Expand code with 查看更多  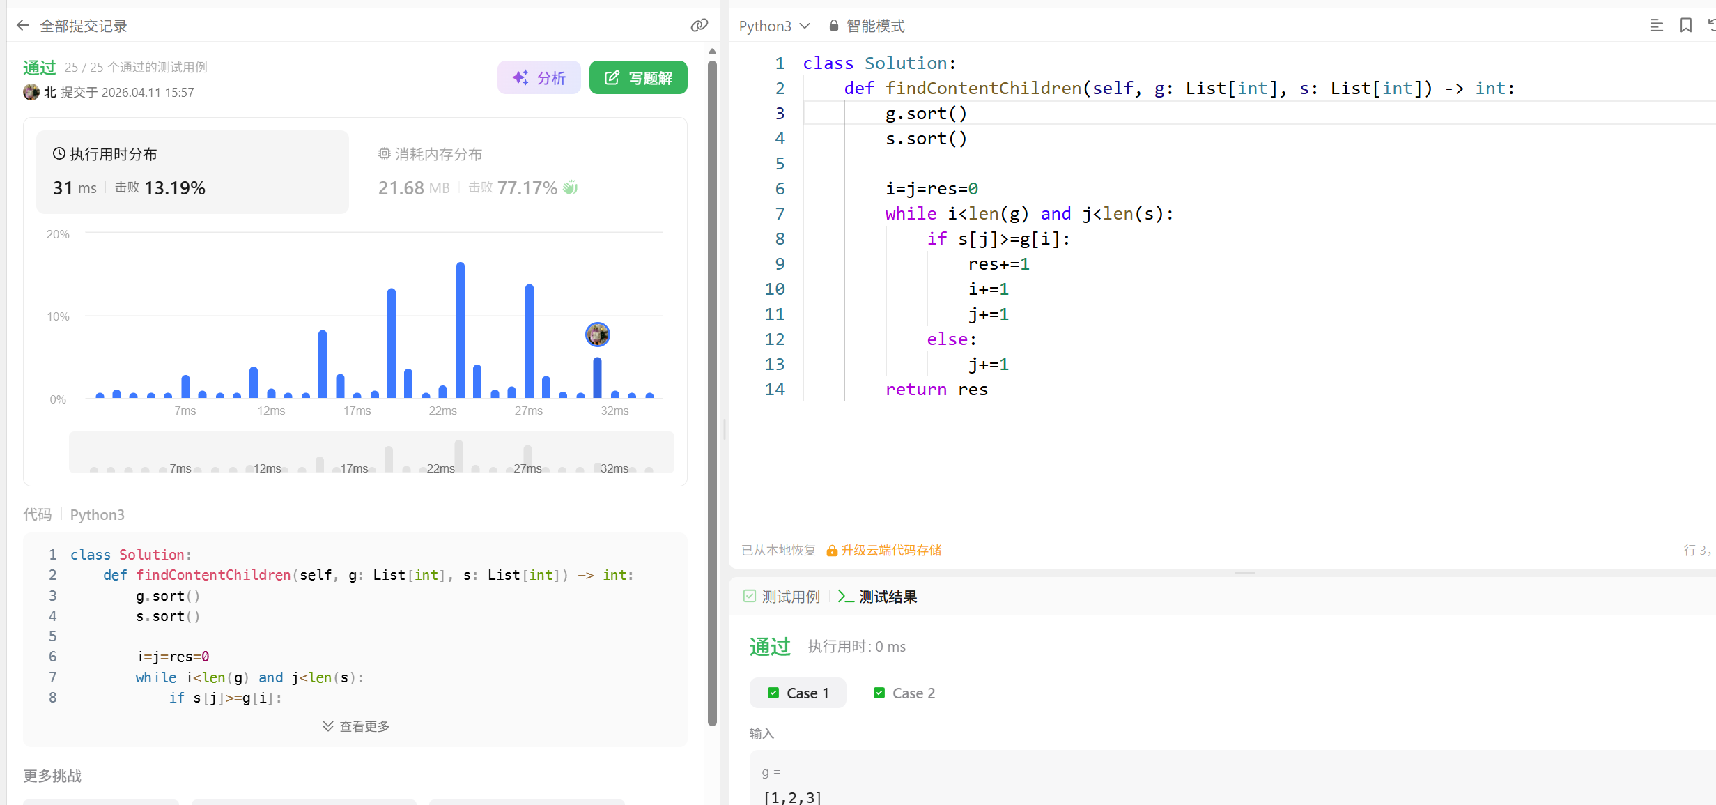coord(355,726)
